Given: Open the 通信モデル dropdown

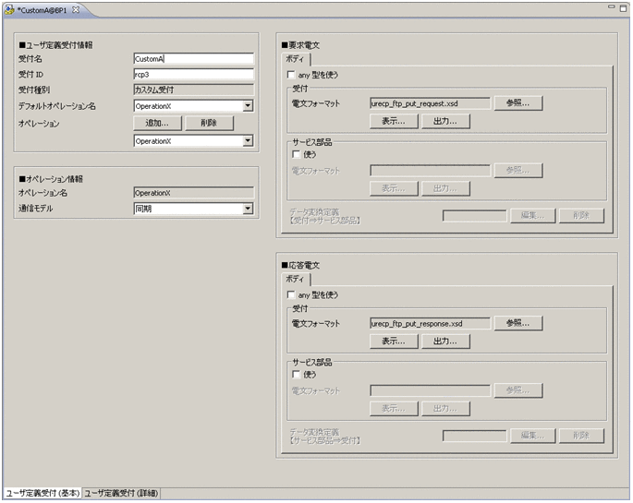Looking at the screenshot, I should click(248, 210).
